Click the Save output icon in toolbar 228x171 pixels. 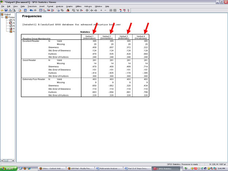(x=6, y=10)
